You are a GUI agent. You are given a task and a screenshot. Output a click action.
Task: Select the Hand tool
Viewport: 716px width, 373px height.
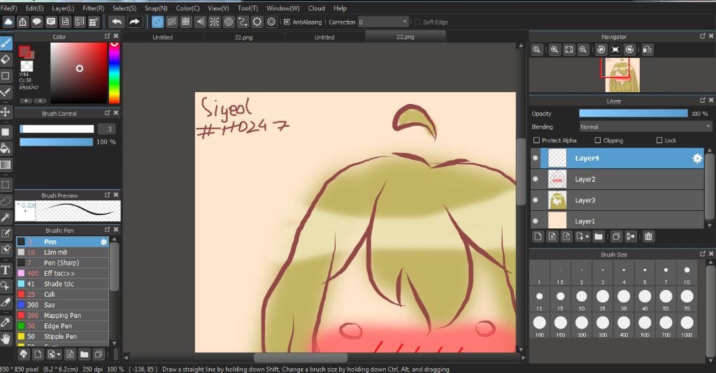pyautogui.click(x=6, y=339)
